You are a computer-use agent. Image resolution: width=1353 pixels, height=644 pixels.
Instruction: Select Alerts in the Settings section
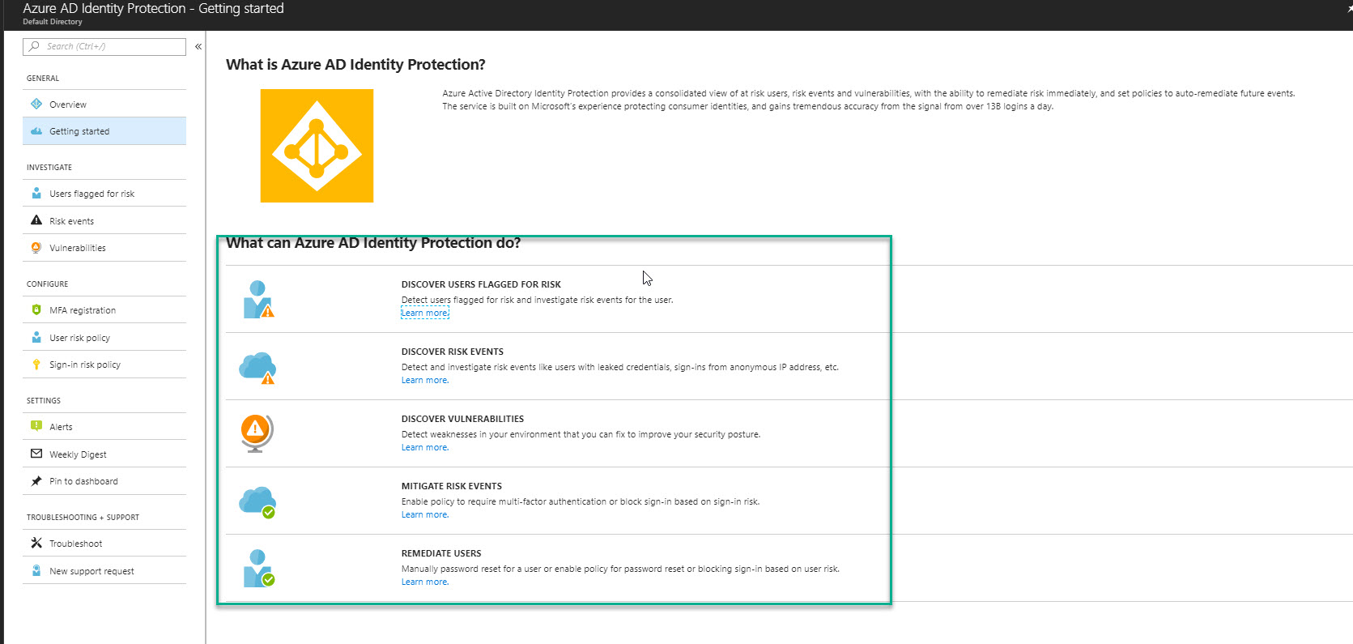[61, 427]
